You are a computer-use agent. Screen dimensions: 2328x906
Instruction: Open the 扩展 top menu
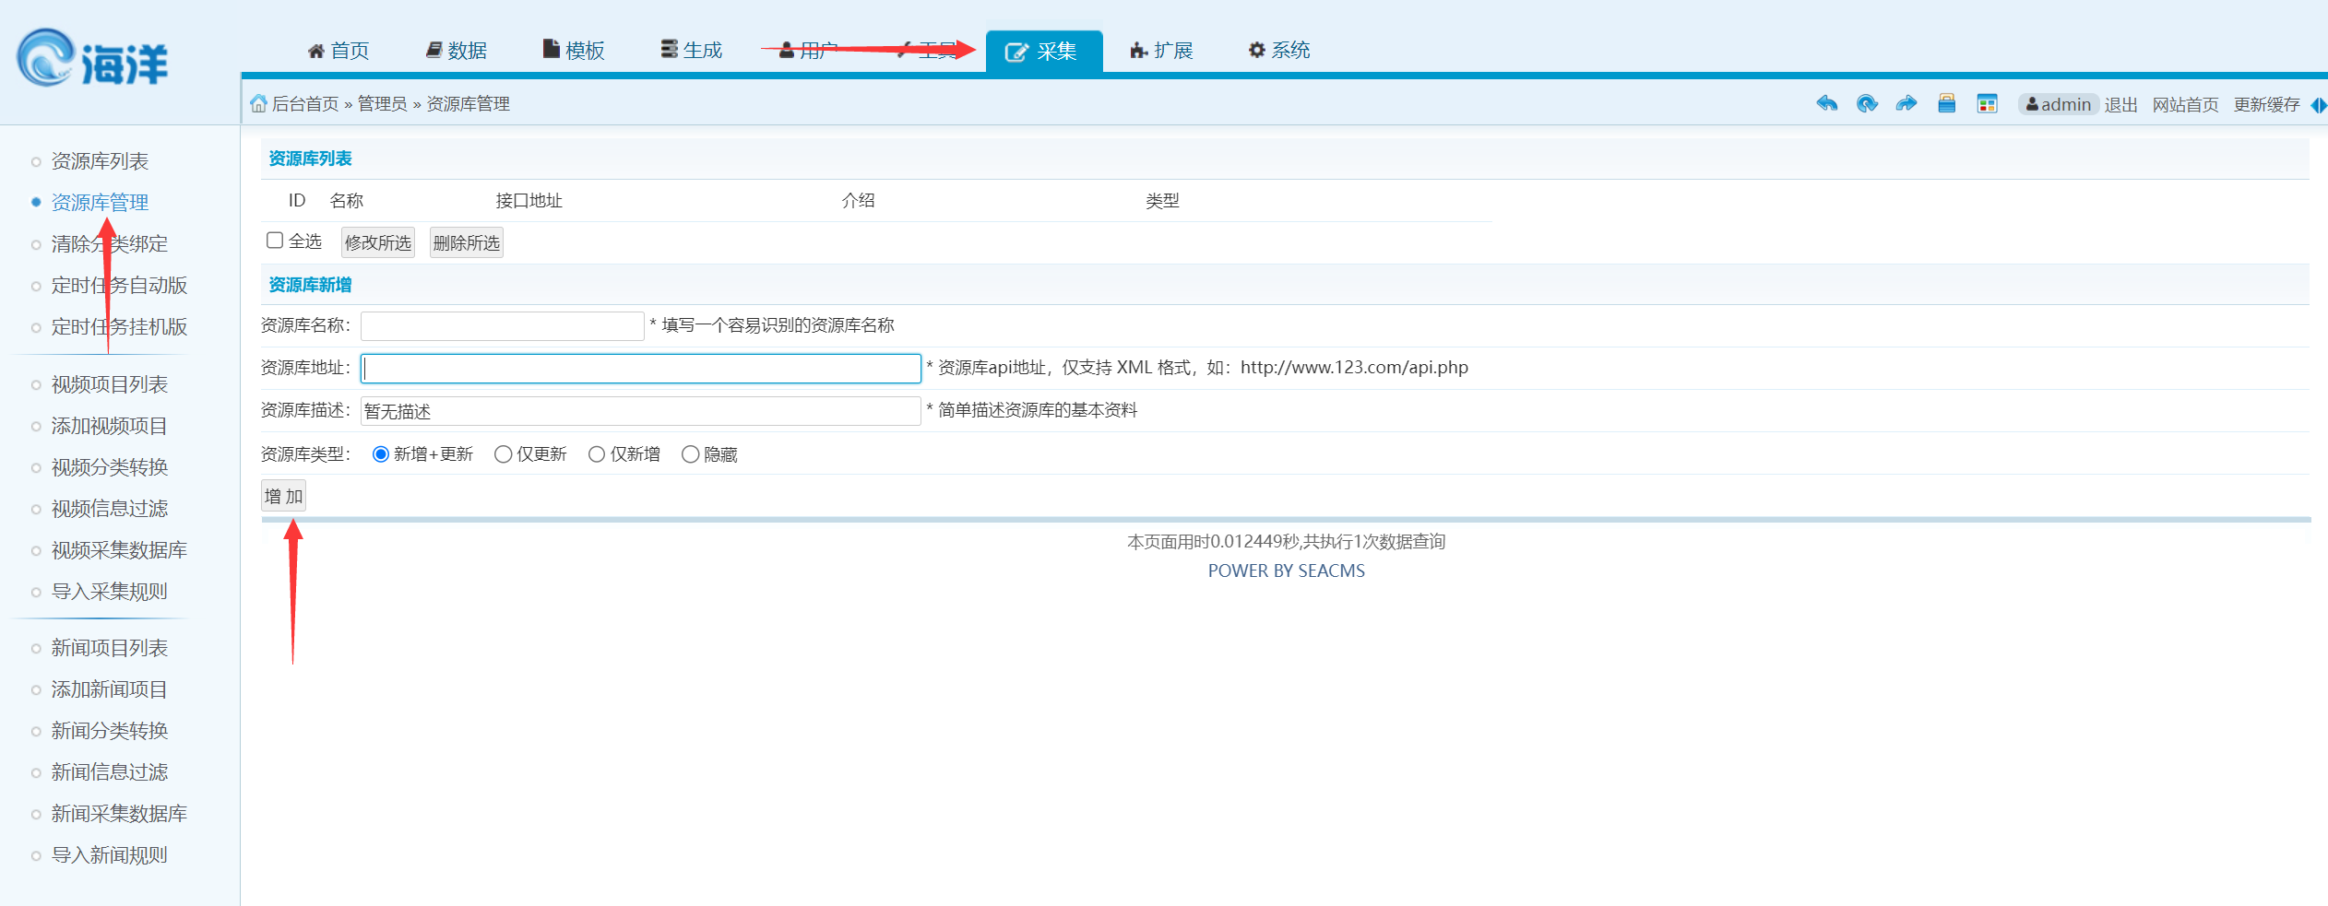tap(1162, 51)
